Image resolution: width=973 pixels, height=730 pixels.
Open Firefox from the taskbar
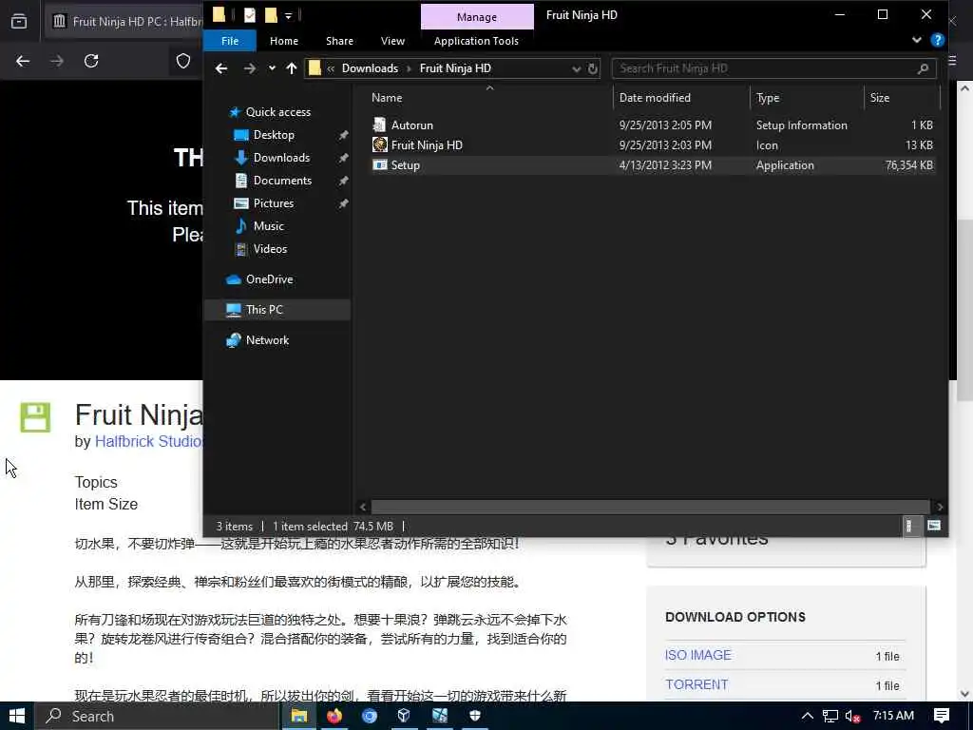pyautogui.click(x=334, y=716)
